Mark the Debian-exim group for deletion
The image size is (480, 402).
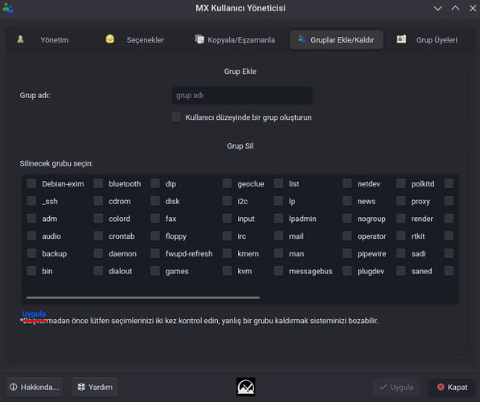pos(31,183)
